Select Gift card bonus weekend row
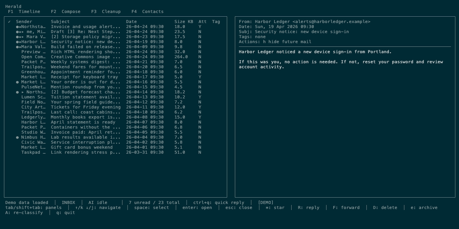Screen dimensions: 459x229 tap(115, 148)
